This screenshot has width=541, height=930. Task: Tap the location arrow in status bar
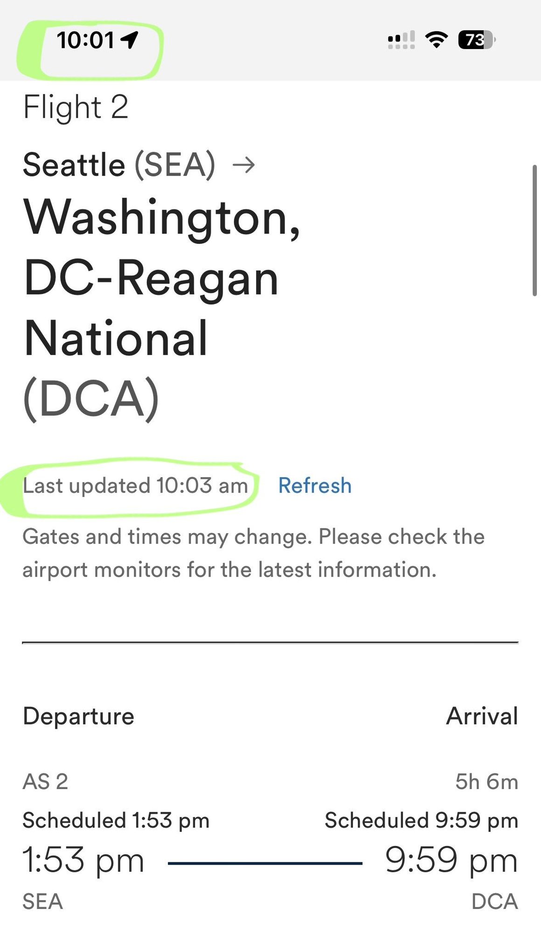point(130,40)
